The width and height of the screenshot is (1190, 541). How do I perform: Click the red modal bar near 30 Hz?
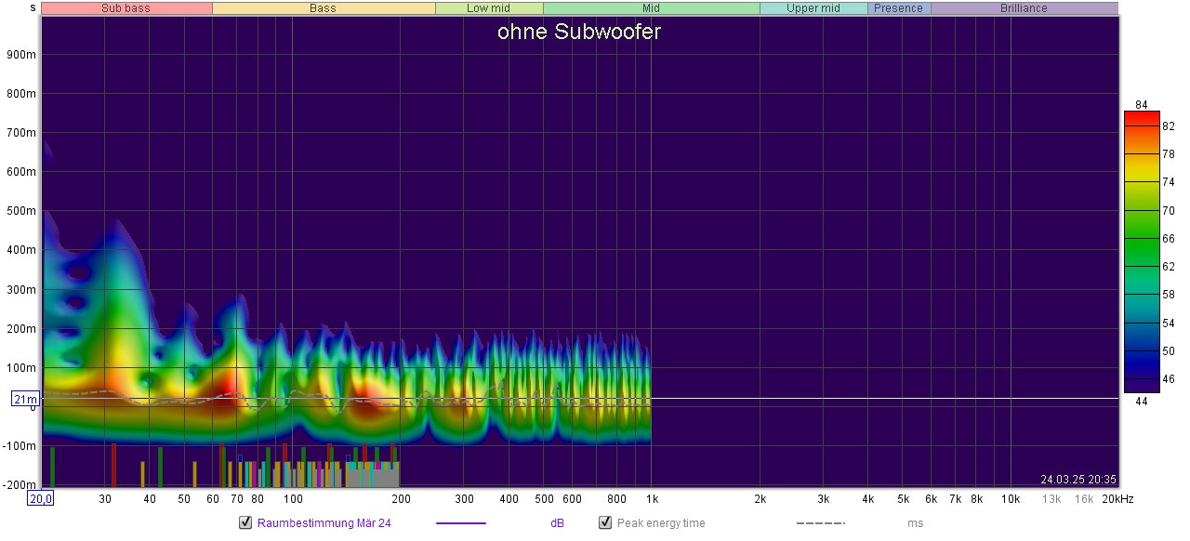[113, 465]
